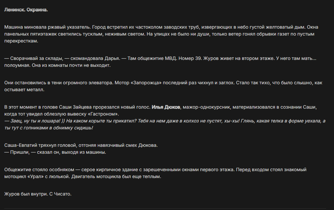Click the phrase "Машина миновала ржавый указатель"
The height and width of the screenshot is (210, 334).
pos(47,27)
